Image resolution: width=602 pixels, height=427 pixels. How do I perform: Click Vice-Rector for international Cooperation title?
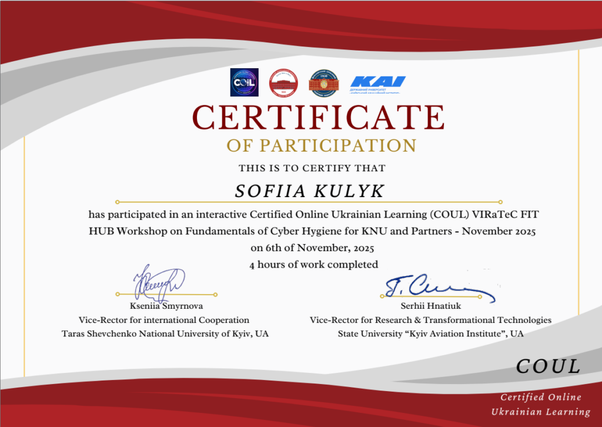(x=164, y=320)
